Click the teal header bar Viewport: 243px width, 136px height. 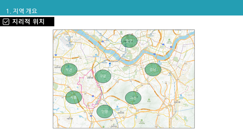[121, 8]
